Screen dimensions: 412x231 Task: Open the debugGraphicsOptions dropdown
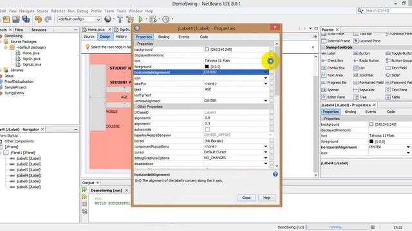pyautogui.click(x=265, y=158)
